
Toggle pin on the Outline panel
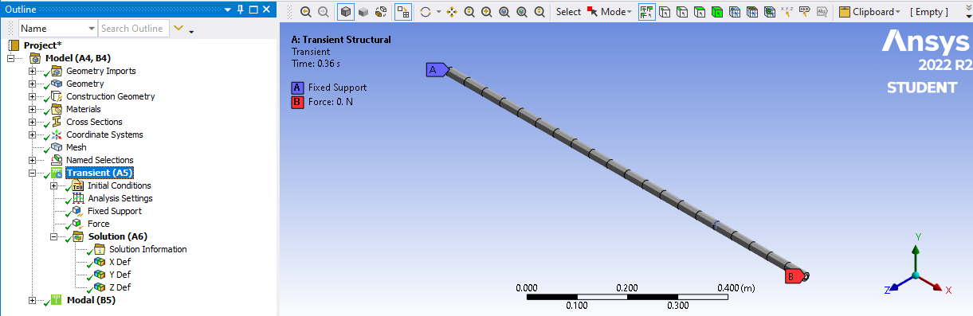(238, 10)
